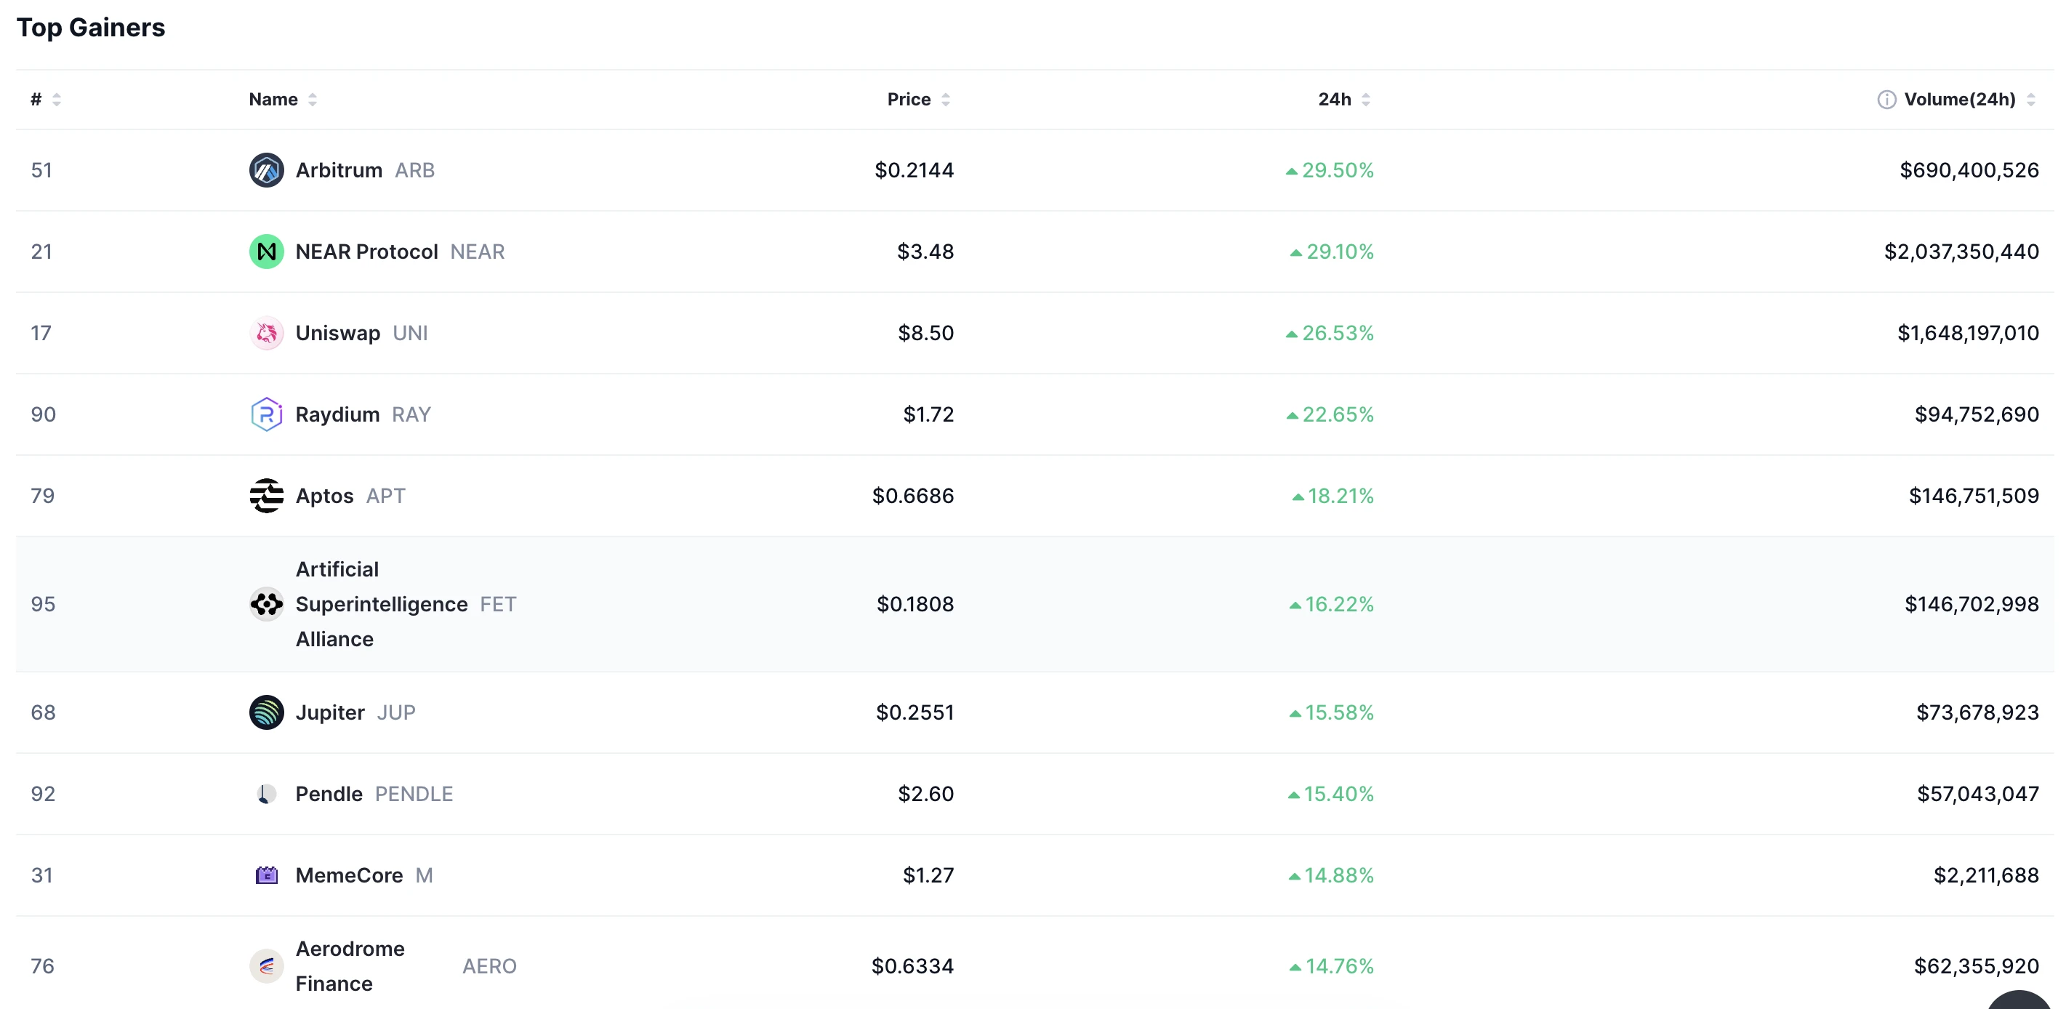Viewport: 2066px width, 1009px height.
Task: Click the Volume(24h) info circle icon
Action: (1886, 100)
